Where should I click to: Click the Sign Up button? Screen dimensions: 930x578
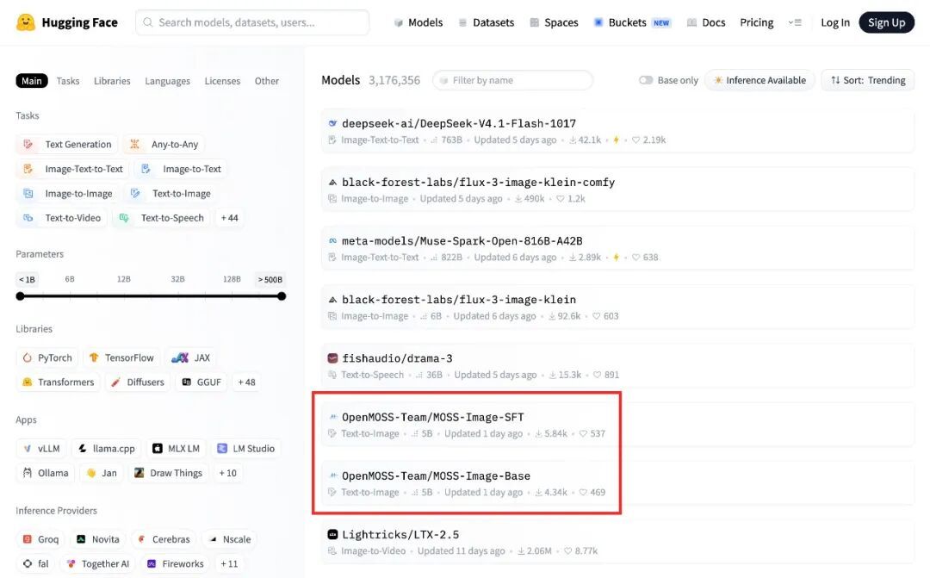coord(887,22)
